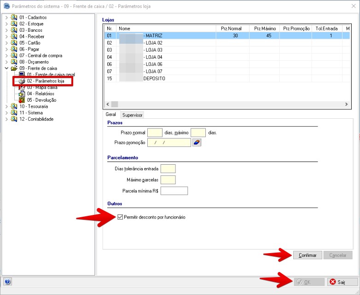Click the 06 - Pagar folder icon
Image resolution: width=360 pixels, height=295 pixels.
pyautogui.click(x=14, y=49)
